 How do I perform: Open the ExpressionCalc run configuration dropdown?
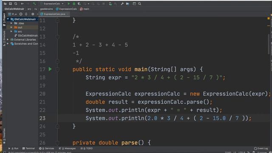pyautogui.click(x=52, y=4)
